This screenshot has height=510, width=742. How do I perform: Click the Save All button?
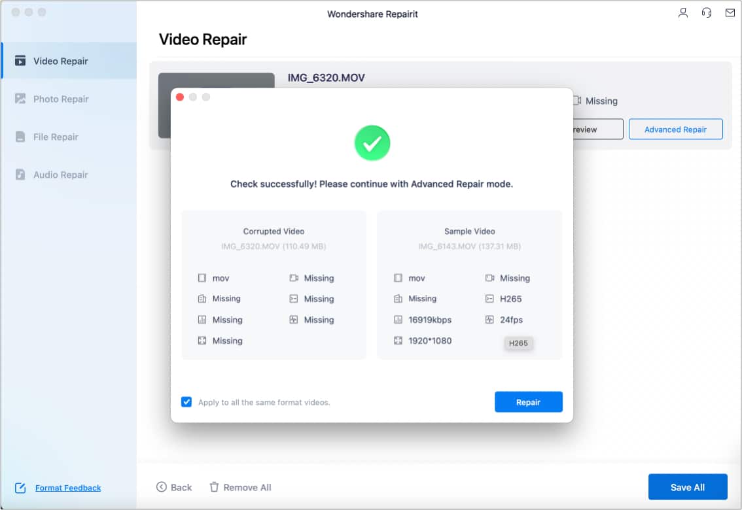[688, 486]
